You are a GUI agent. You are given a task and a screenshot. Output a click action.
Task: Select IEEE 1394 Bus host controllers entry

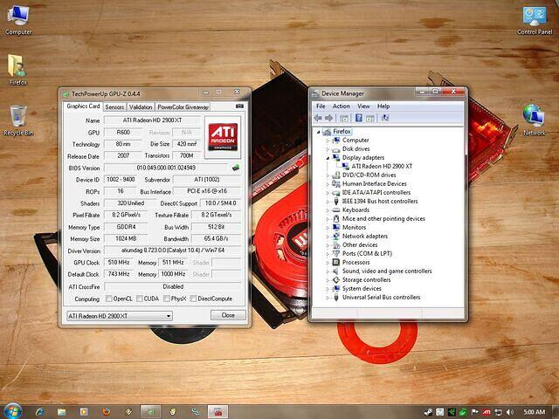click(x=380, y=202)
